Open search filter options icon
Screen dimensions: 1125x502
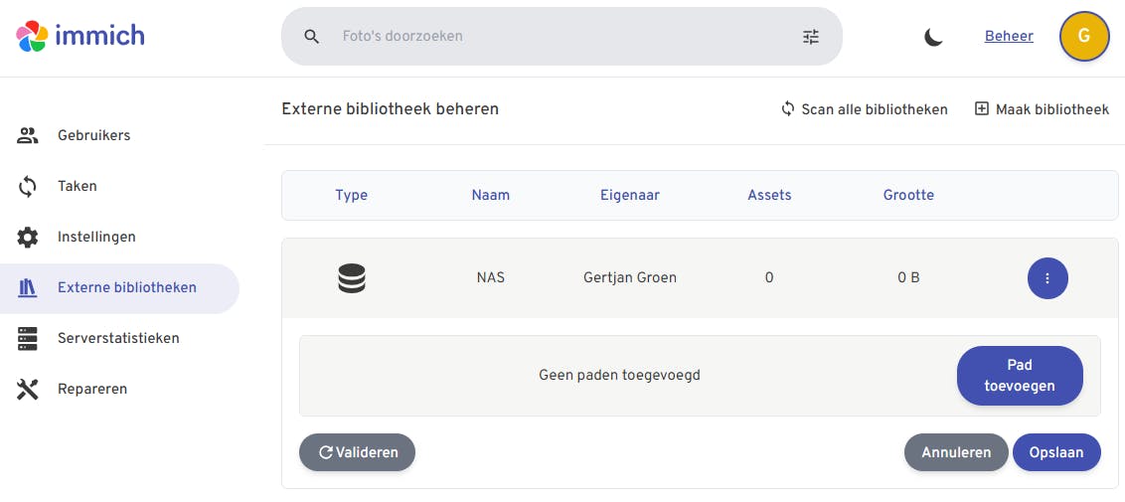click(x=811, y=37)
